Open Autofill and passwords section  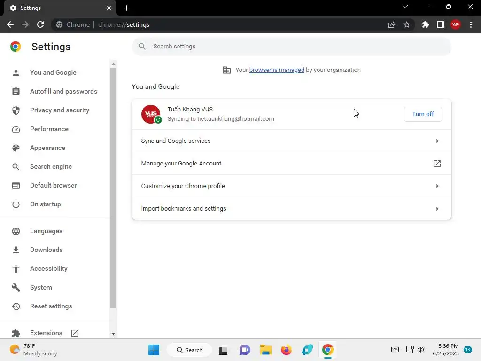[63, 92]
